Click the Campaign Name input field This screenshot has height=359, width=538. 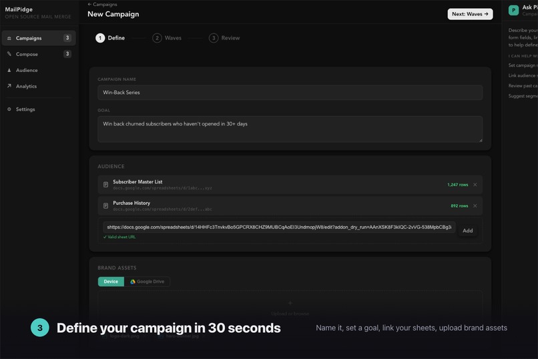(290, 93)
